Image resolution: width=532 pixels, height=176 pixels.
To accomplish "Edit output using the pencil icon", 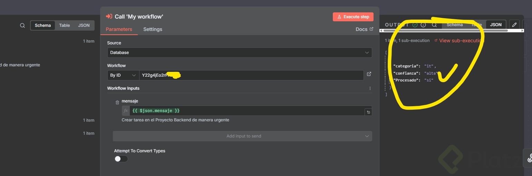I will coord(514,25).
